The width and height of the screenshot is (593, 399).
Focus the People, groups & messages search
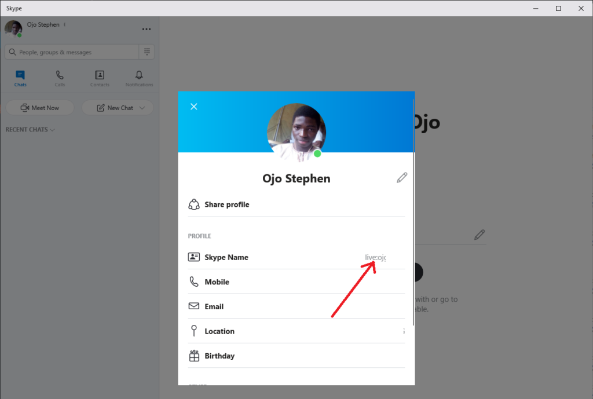(72, 52)
